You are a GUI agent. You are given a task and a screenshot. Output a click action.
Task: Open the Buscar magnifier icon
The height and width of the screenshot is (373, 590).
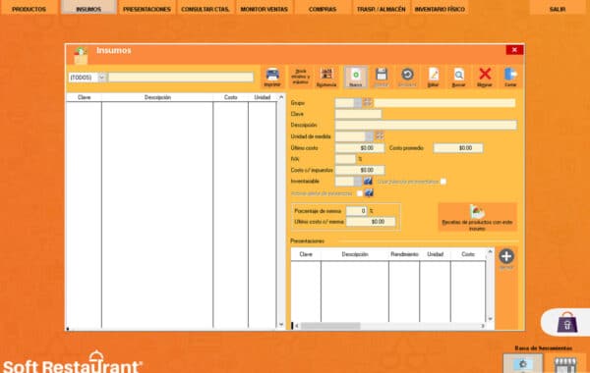point(458,78)
